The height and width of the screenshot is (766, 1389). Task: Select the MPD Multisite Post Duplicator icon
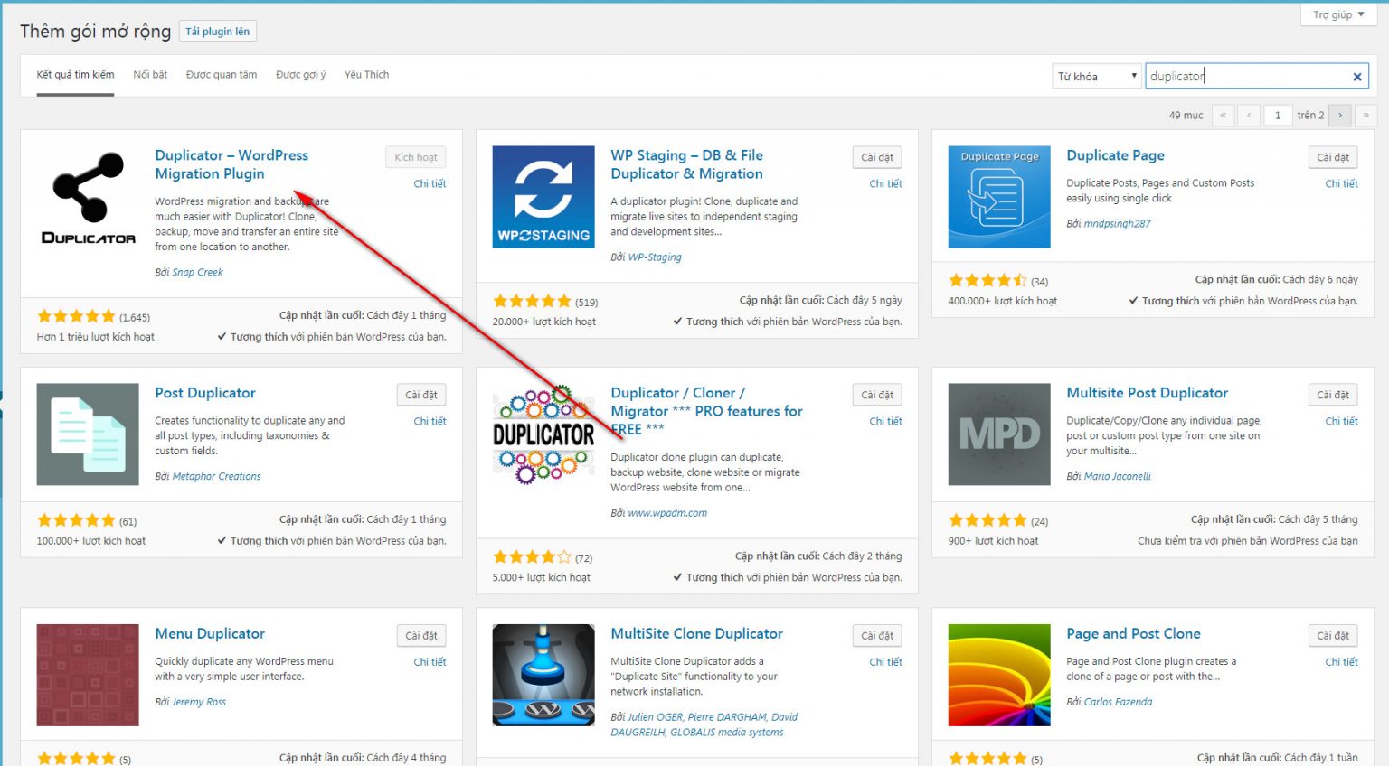[999, 434]
